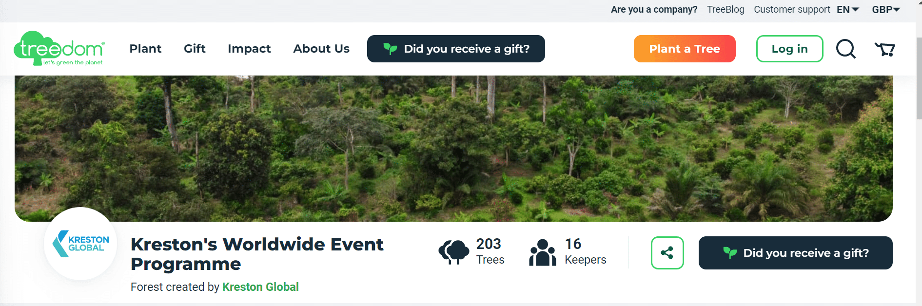
Task: Click the forest cover photo
Action: [x=453, y=146]
